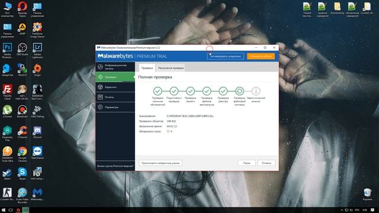This screenshot has width=379, height=213.
Task: Select the Bandicam desktop shortcut
Action: point(23,112)
